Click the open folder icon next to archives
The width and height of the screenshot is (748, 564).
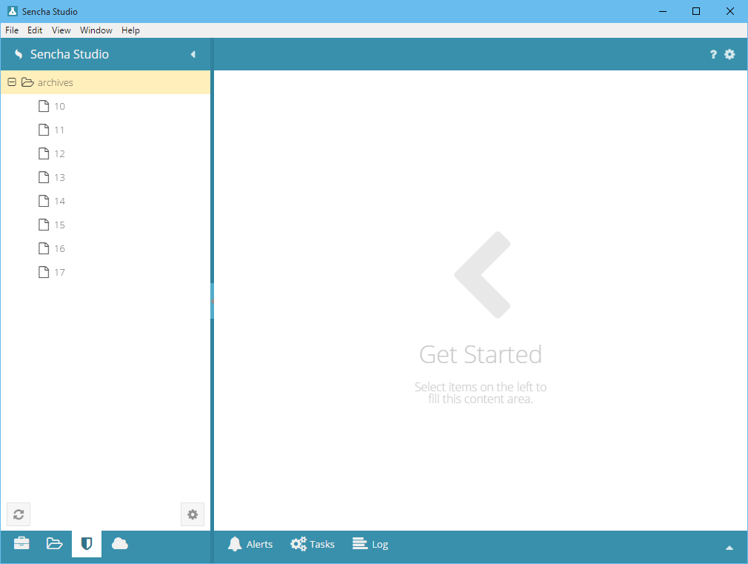tap(27, 82)
